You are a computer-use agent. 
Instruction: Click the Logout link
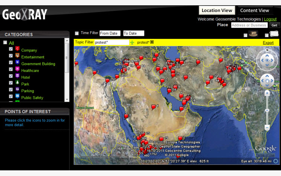270,19
